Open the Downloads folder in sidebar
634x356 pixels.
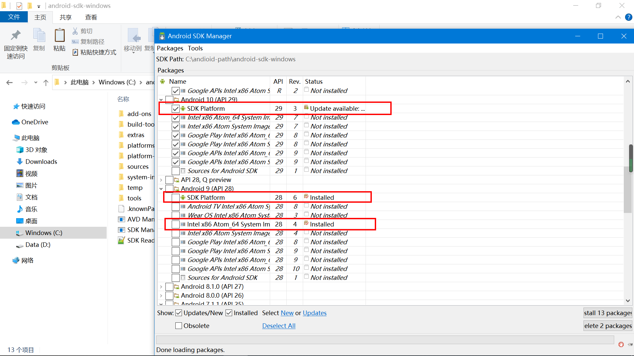(41, 162)
